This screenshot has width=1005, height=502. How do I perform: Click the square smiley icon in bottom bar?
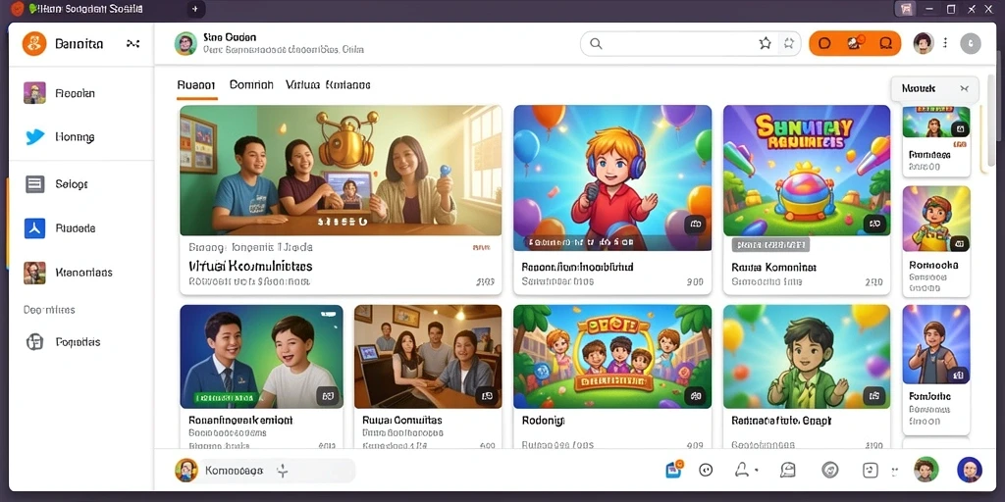click(870, 470)
